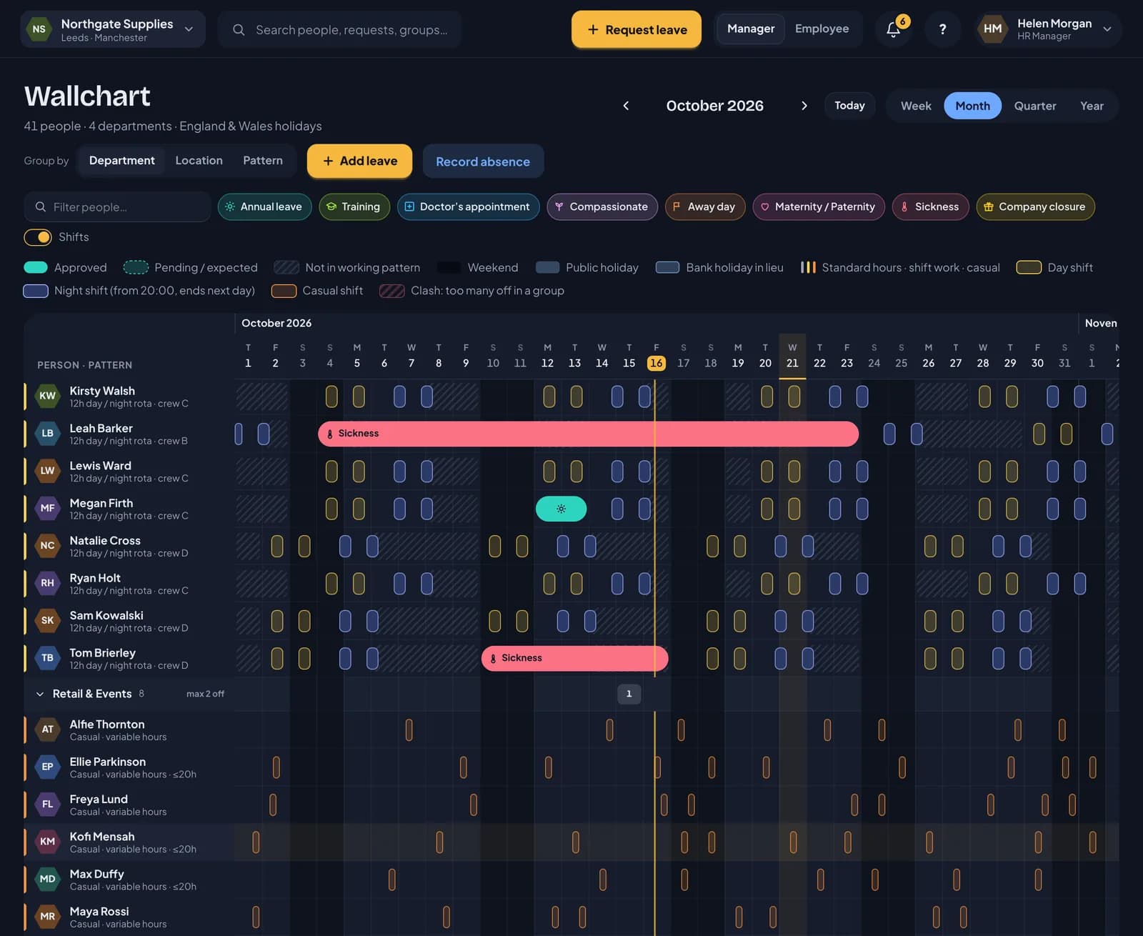The width and height of the screenshot is (1143, 936).
Task: Open the Helen Morgan account dropdown chevron
Action: [1107, 29]
